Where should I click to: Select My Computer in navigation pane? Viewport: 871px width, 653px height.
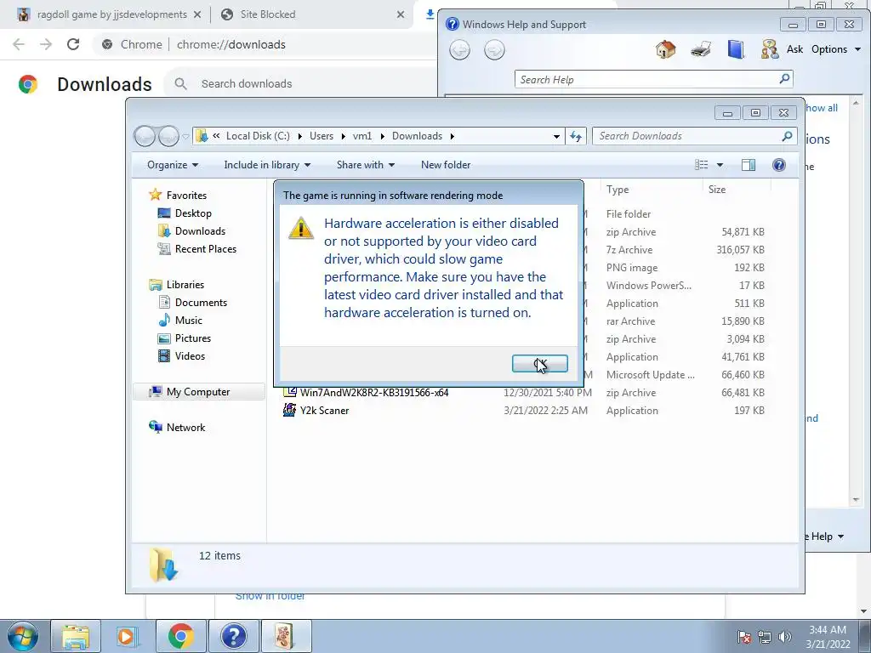pyautogui.click(x=197, y=392)
